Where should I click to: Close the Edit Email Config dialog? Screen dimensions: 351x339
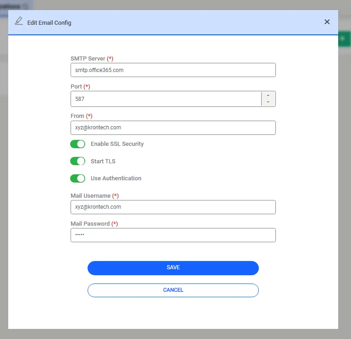click(327, 22)
